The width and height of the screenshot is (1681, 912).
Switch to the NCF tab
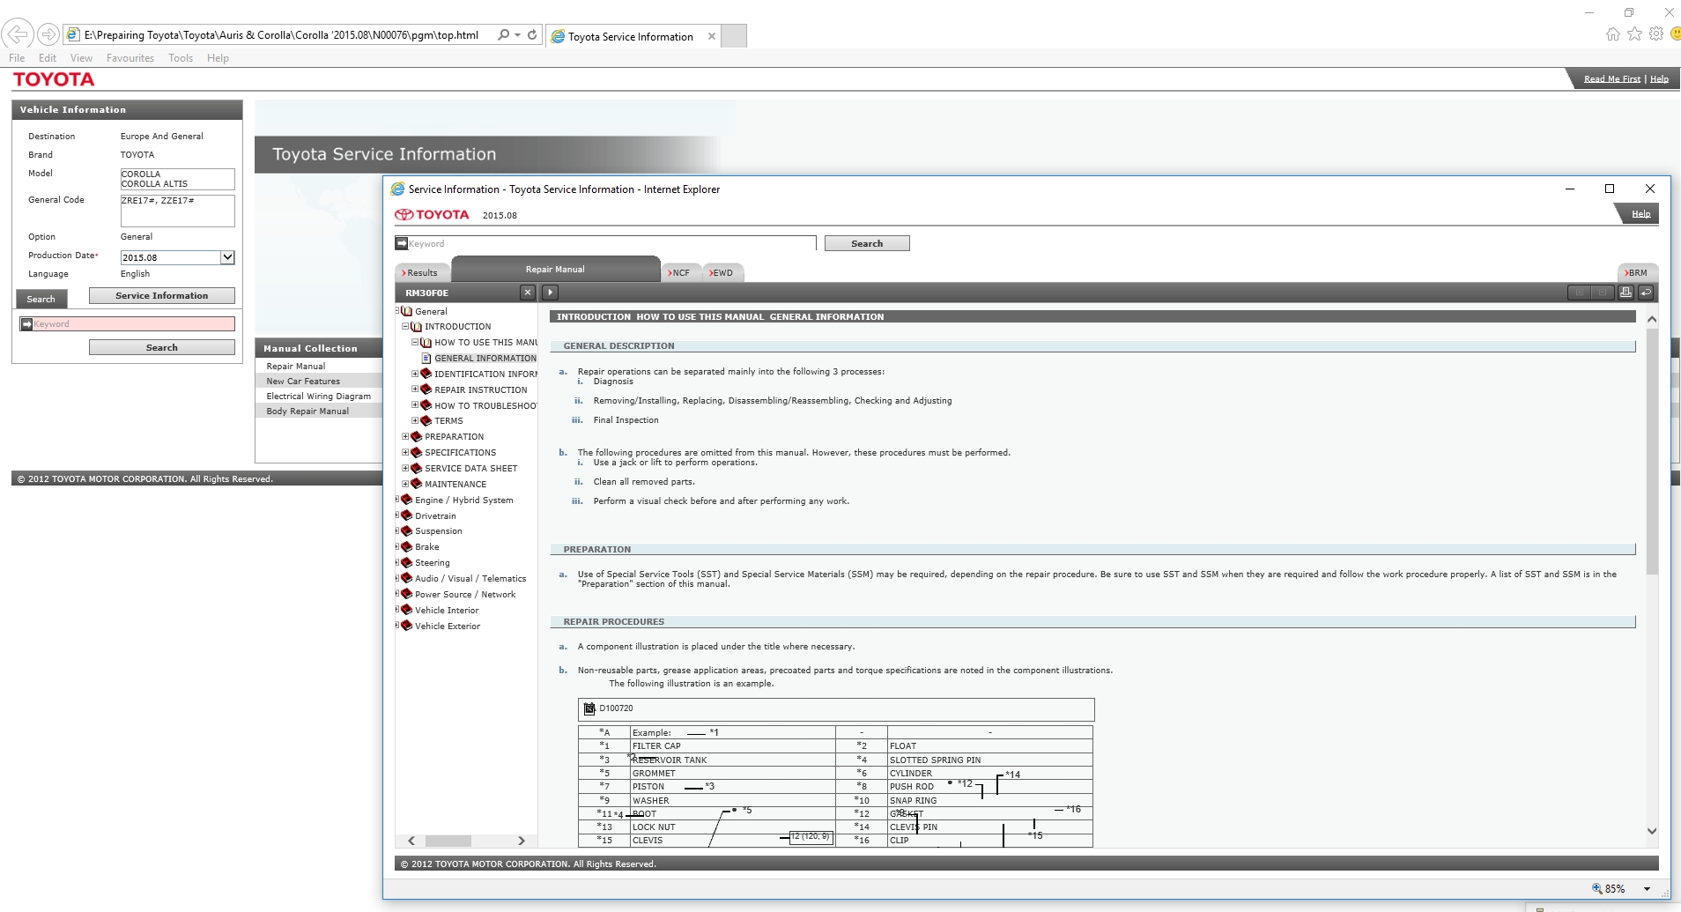click(x=680, y=273)
